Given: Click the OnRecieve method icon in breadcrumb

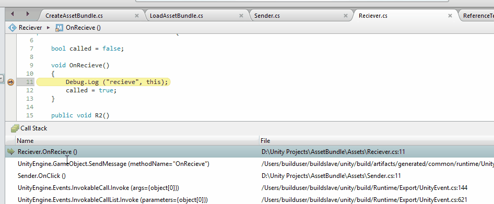Looking at the screenshot, I should [x=59, y=28].
